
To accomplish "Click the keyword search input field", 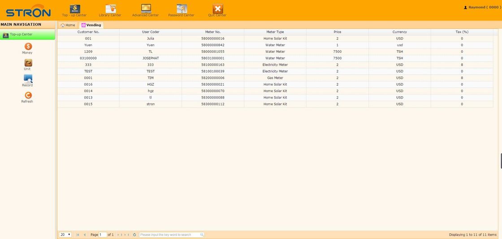I will [x=169, y=235].
